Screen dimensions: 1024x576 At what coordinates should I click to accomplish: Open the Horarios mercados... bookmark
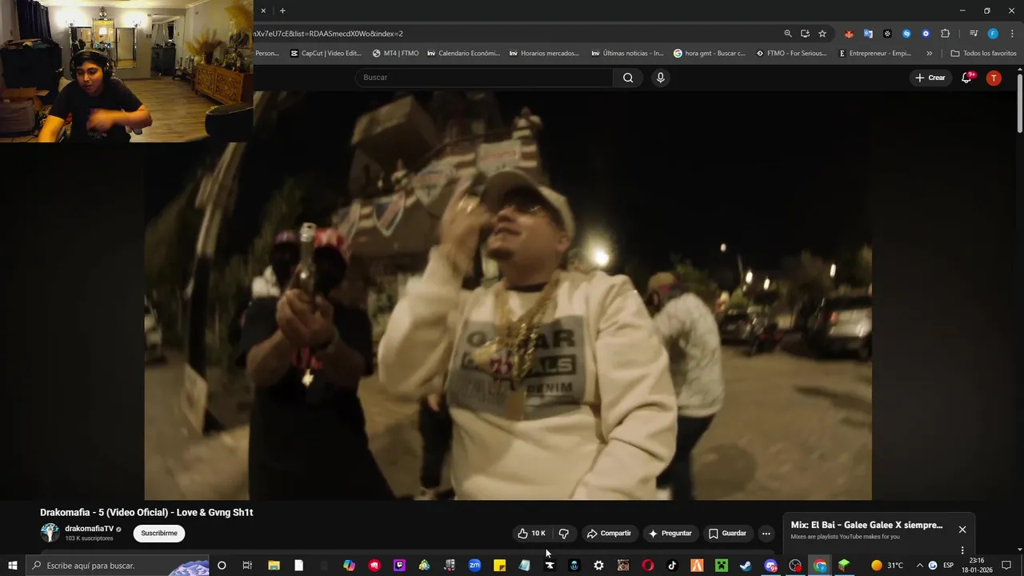point(543,54)
